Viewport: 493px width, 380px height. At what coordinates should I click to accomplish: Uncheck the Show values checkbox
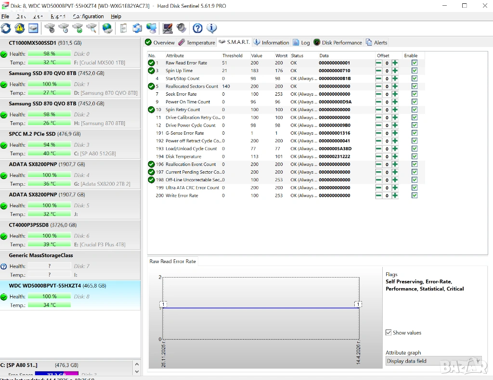coord(389,333)
